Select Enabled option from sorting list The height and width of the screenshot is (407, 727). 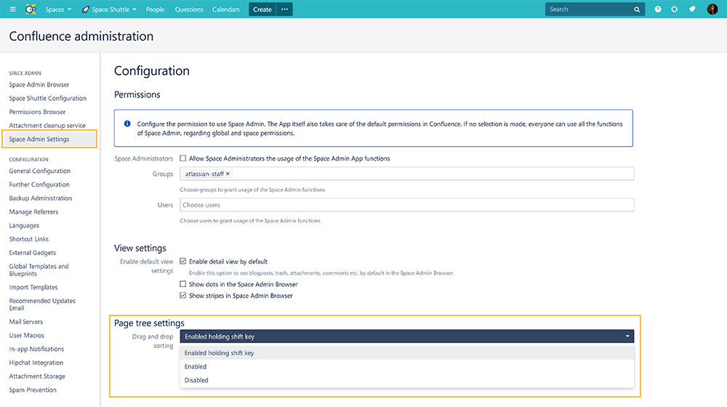[x=196, y=366]
